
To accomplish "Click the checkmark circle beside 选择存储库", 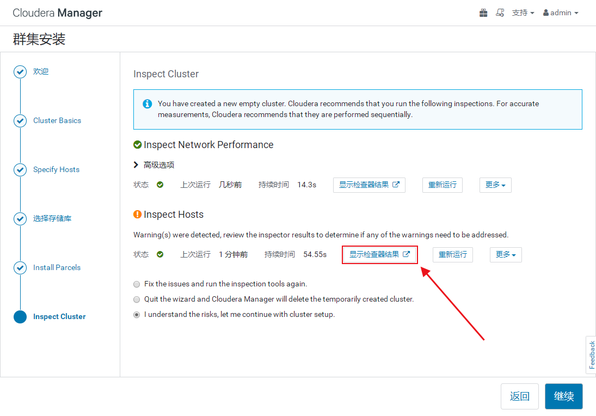I will 20,219.
